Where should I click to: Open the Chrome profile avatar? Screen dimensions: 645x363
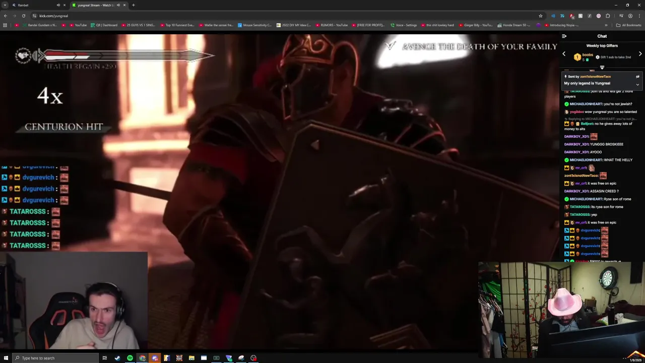pos(630,16)
